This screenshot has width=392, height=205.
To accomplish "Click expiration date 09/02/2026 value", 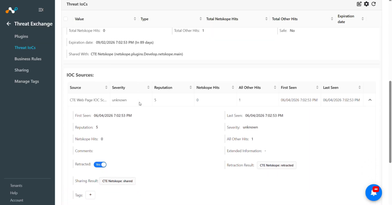I will [125, 42].
